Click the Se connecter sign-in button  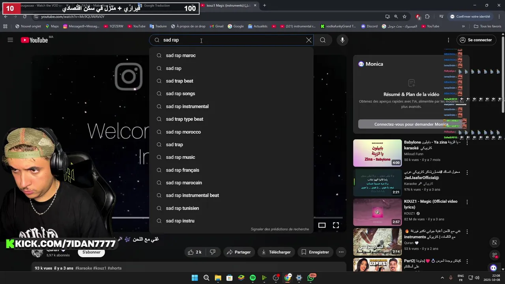476,40
